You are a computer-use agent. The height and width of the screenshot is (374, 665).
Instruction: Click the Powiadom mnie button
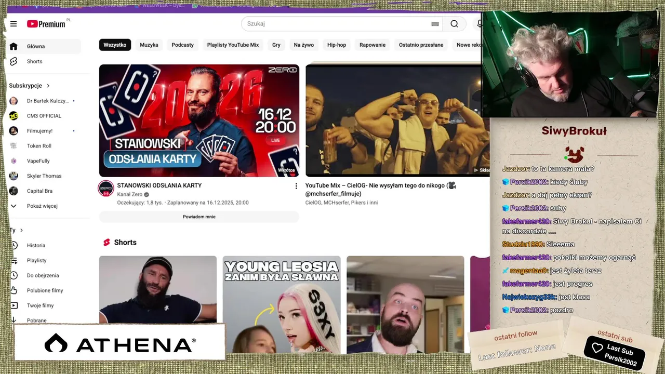point(199,217)
